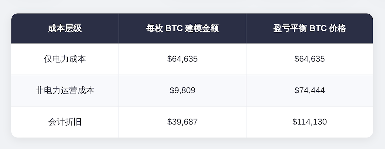This screenshot has height=149, width=385.
Task: Click the word BTC in 建模金额 header
Action: tap(174, 28)
